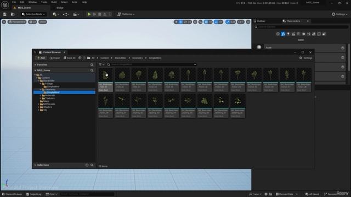Open the viewport Show menu
The width and height of the screenshot is (351, 197).
(x=43, y=22)
